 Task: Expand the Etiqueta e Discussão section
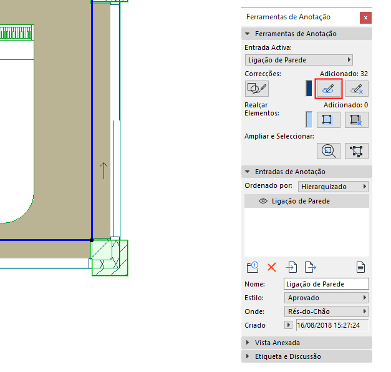pyautogui.click(x=248, y=356)
